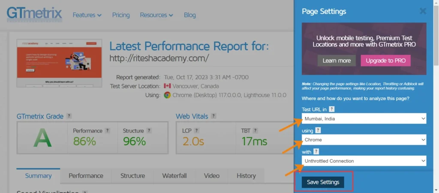Click help icon beside TBT

256,131
